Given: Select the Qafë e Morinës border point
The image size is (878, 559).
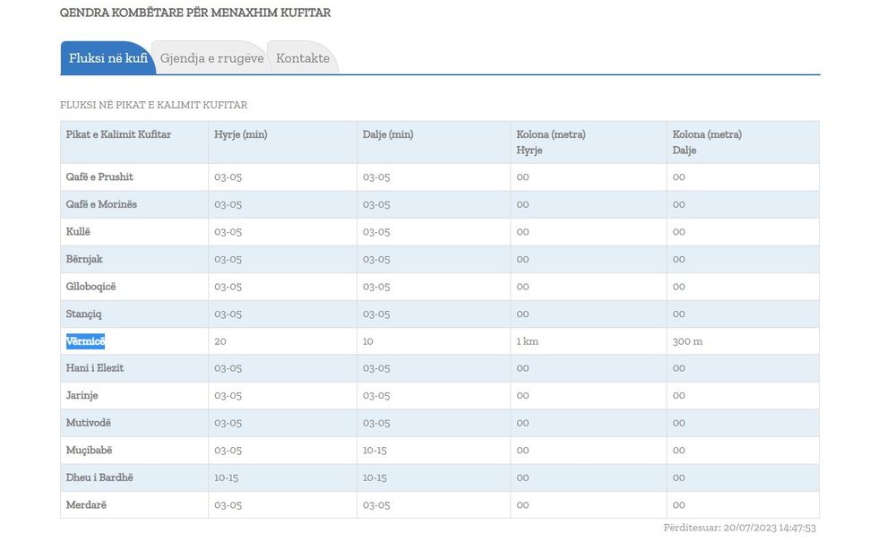Looking at the screenshot, I should (x=101, y=204).
